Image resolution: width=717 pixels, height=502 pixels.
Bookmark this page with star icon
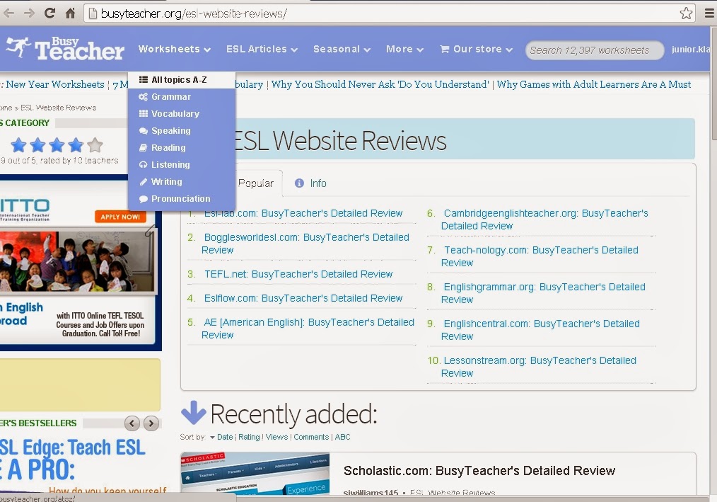pos(686,13)
